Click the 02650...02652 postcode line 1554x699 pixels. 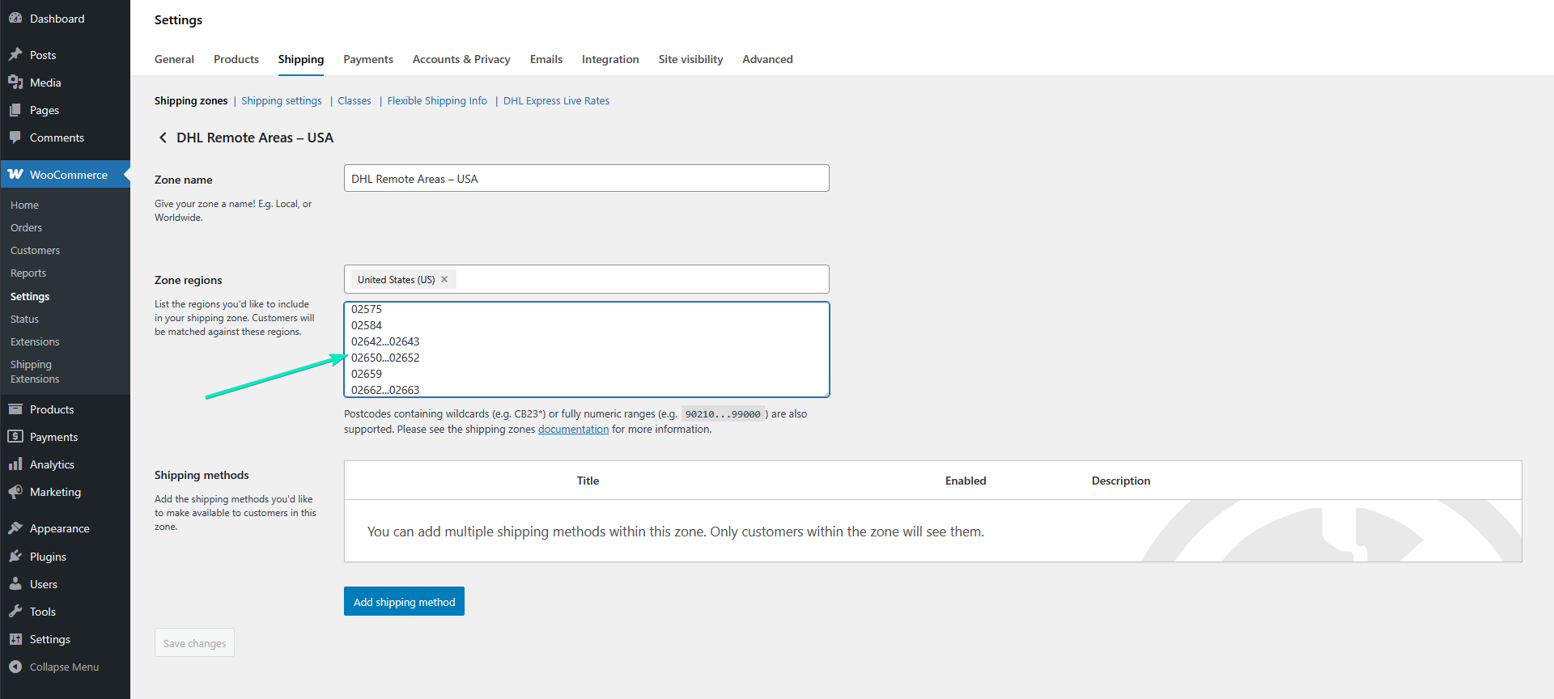point(385,358)
